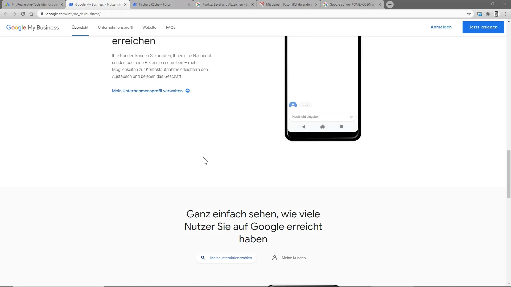Click the phone mockup back triangle
This screenshot has height=287, width=511.
tap(303, 127)
